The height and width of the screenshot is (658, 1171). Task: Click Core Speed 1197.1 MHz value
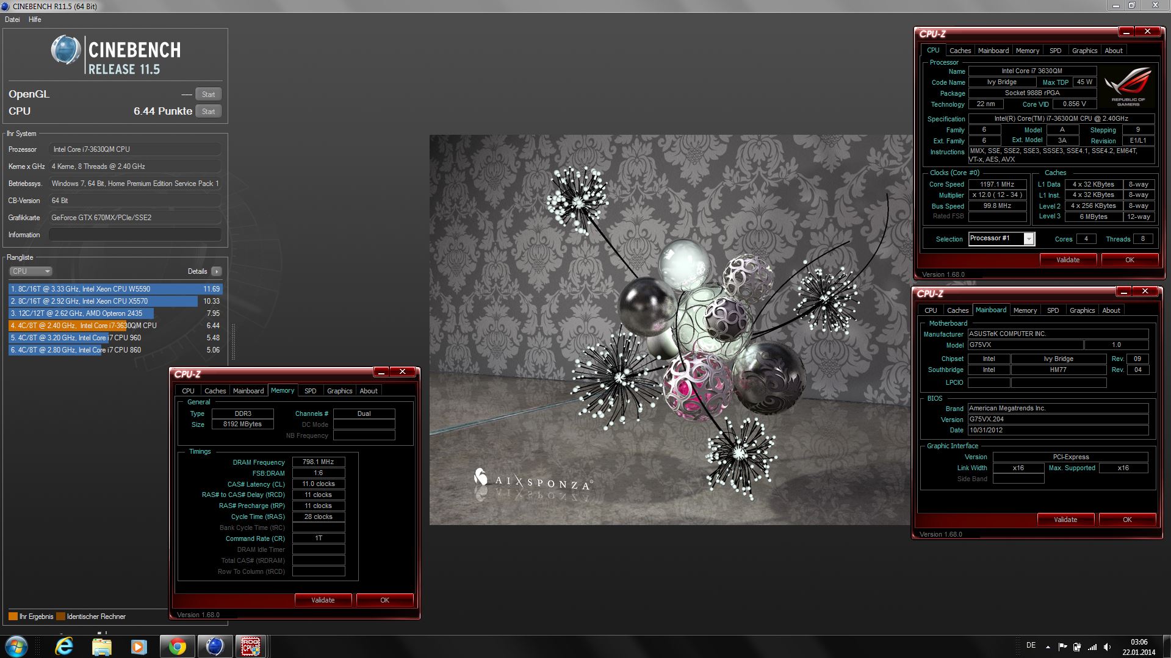point(996,184)
